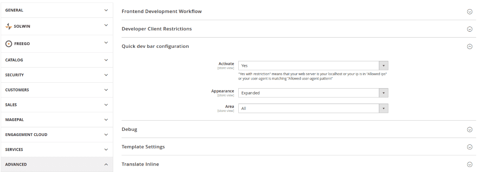The image size is (481, 172).
Task: Open the Security configuration tab
Action: pyautogui.click(x=57, y=75)
